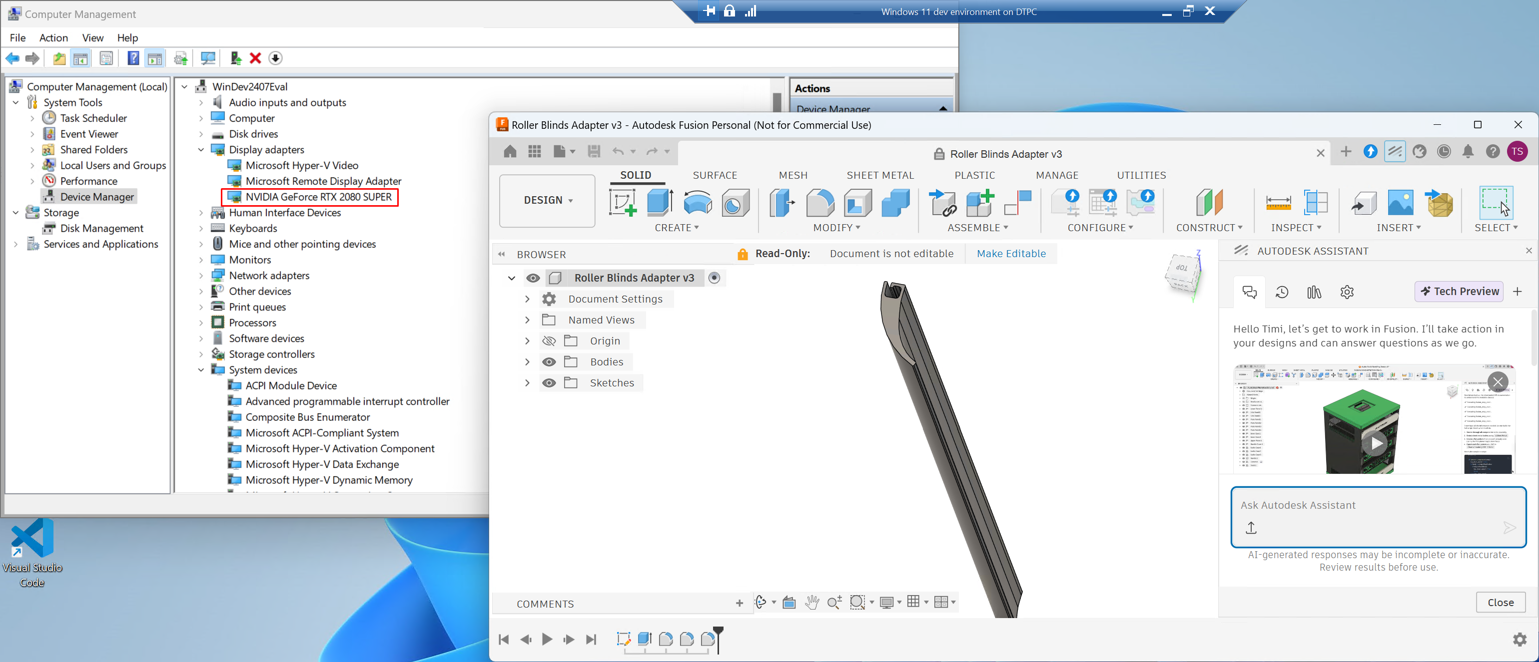
Task: Open Visual Studio Code desktop shortcut
Action: tap(32, 553)
